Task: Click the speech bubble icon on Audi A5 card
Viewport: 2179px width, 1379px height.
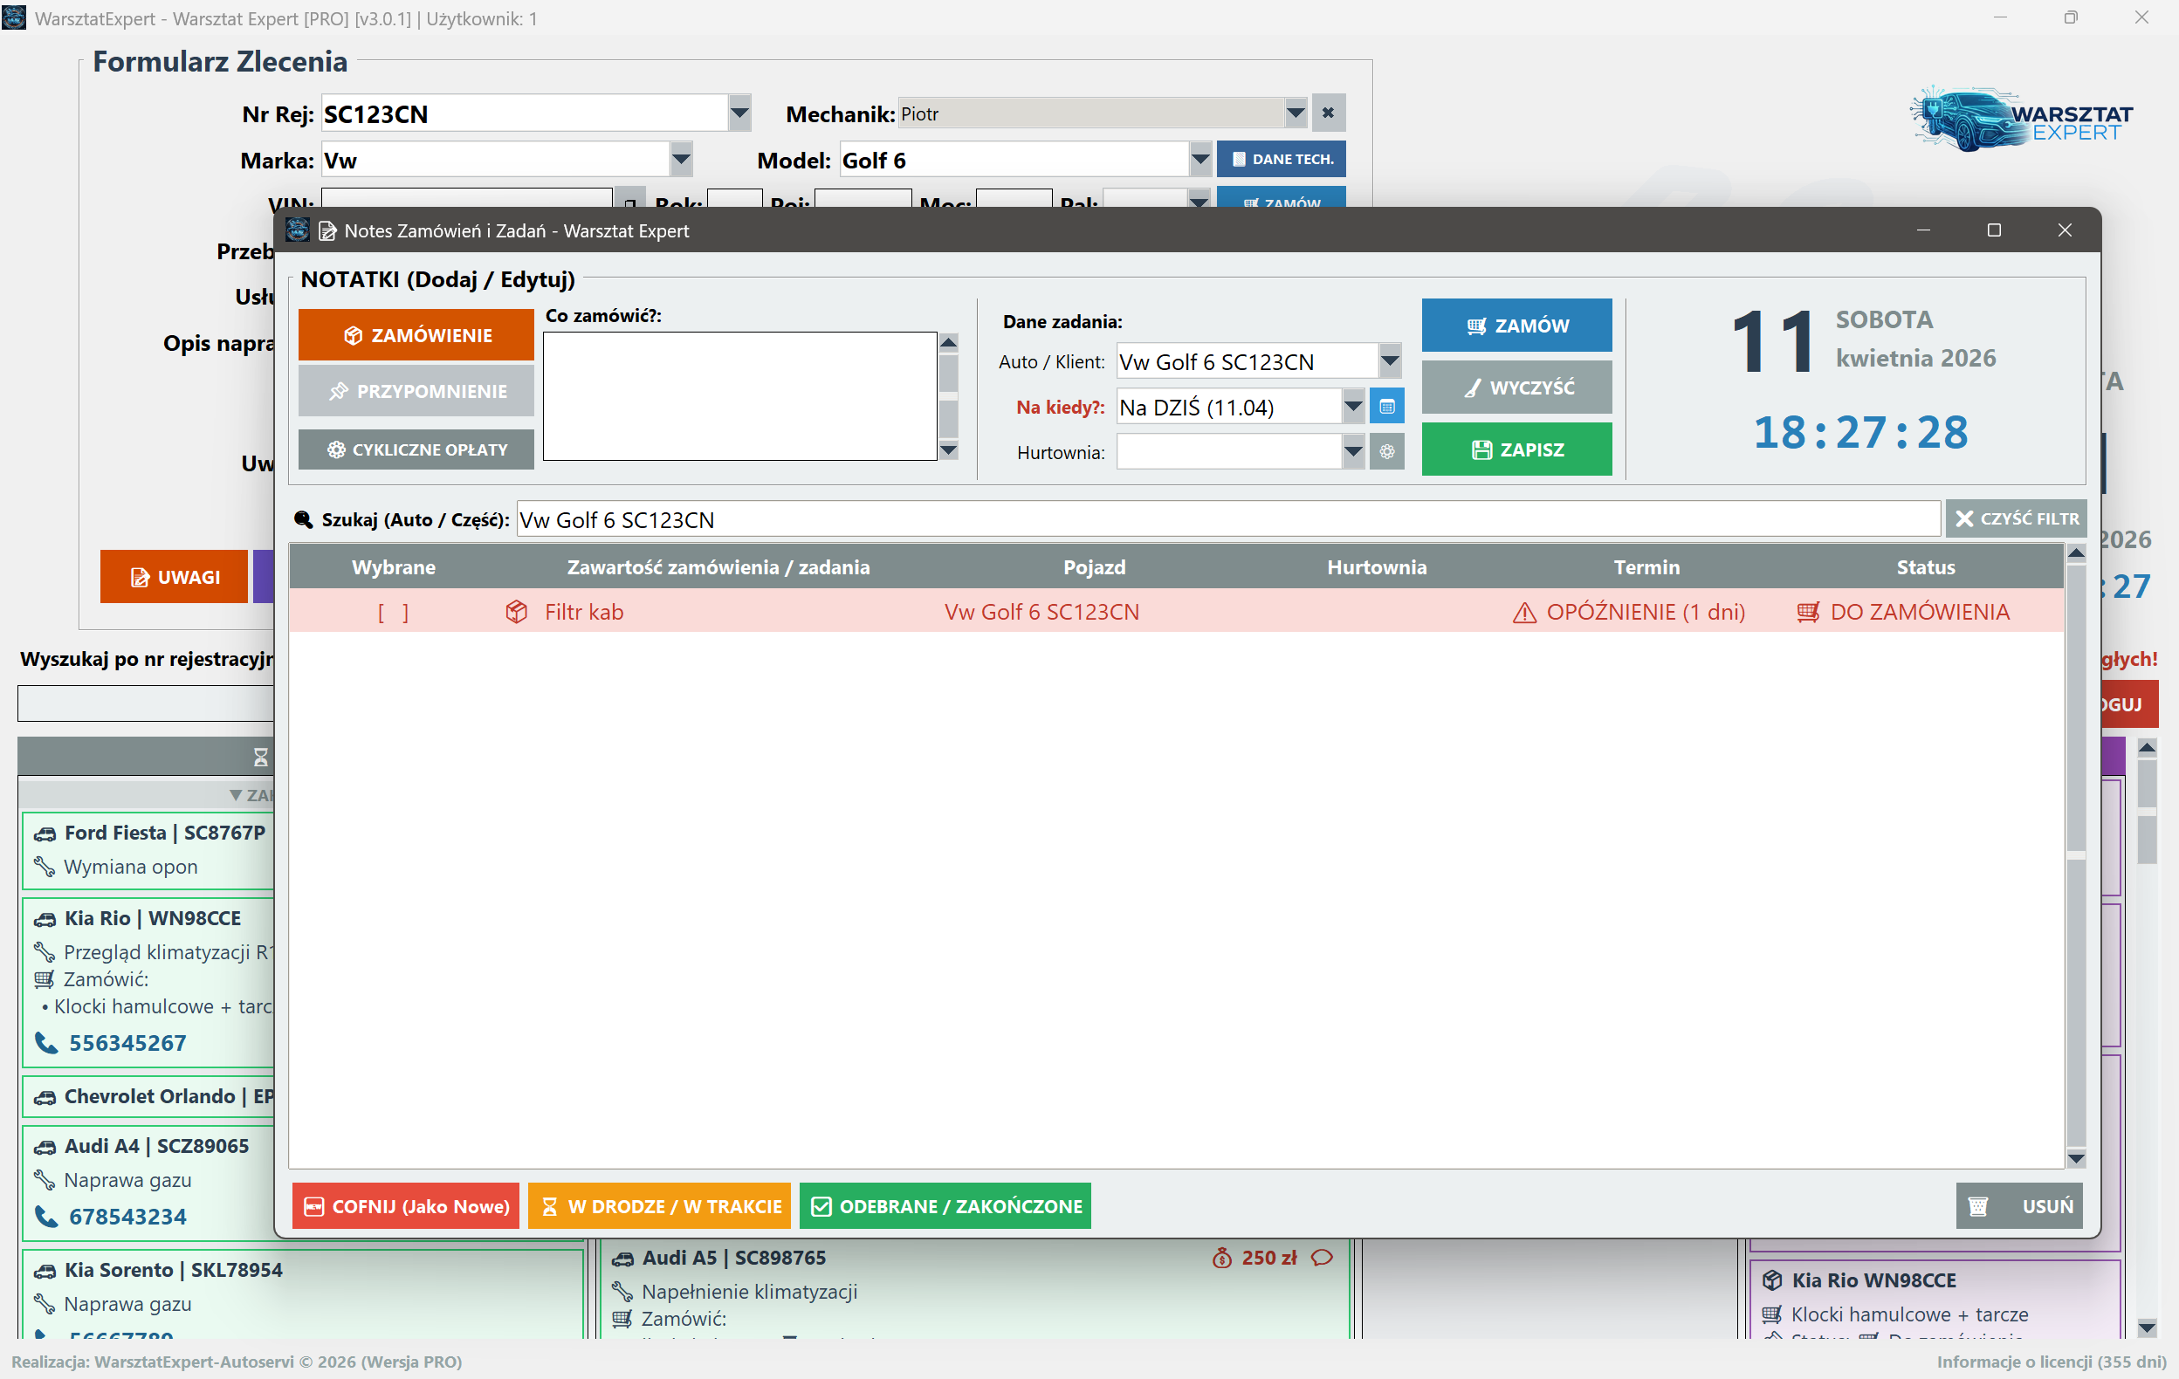Action: [x=1321, y=1257]
